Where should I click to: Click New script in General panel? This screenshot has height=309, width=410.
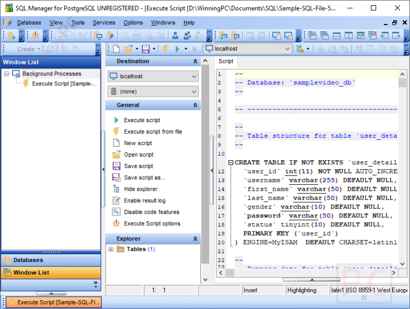[138, 143]
